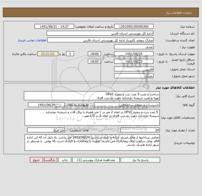This screenshot has width=202, height=196.
Task: Click unit field متر مربع
Action: [x=46, y=130]
